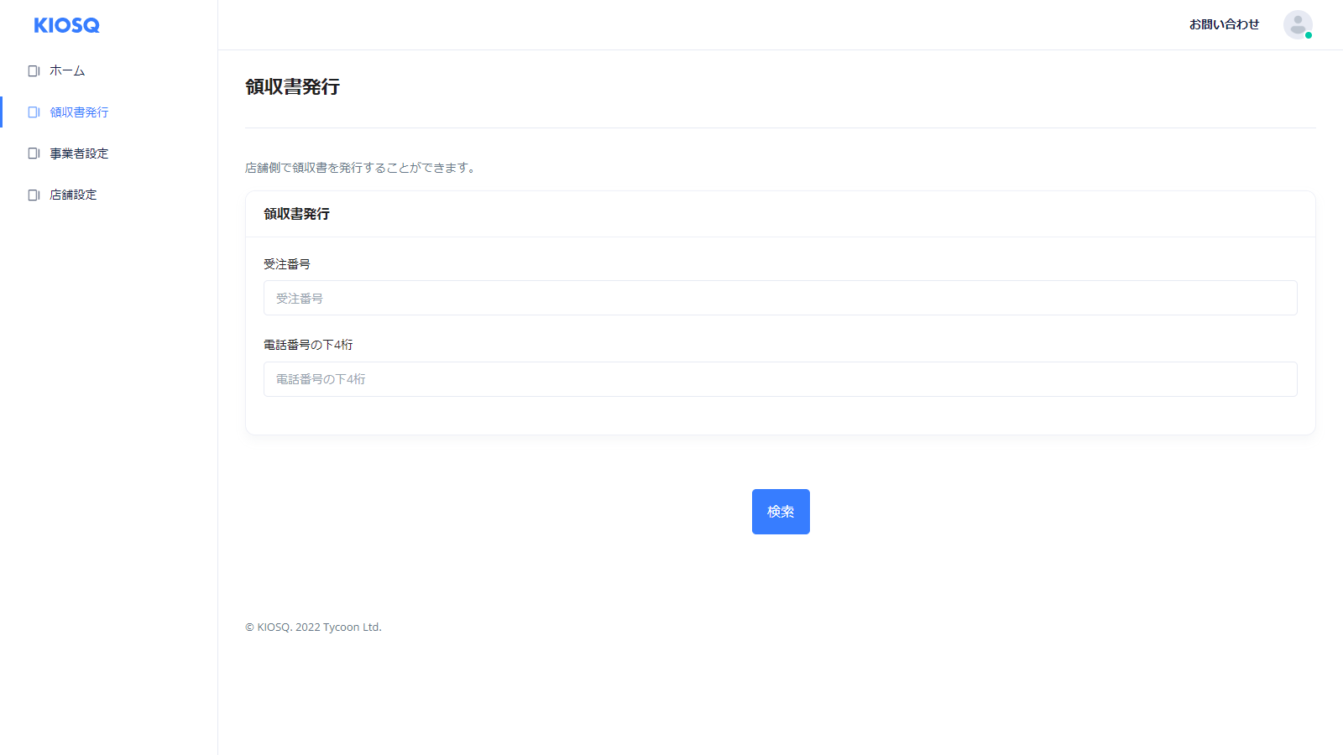Open the user avatar menu
This screenshot has height=755, width=1343.
pyautogui.click(x=1298, y=25)
